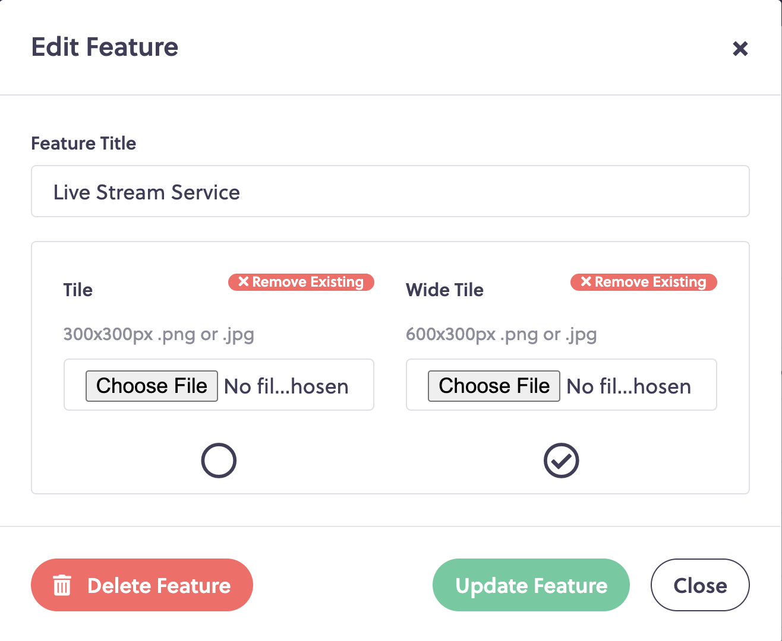
Task: Click the 'No fil...hosen' text under Wide Tile
Action: coord(629,386)
